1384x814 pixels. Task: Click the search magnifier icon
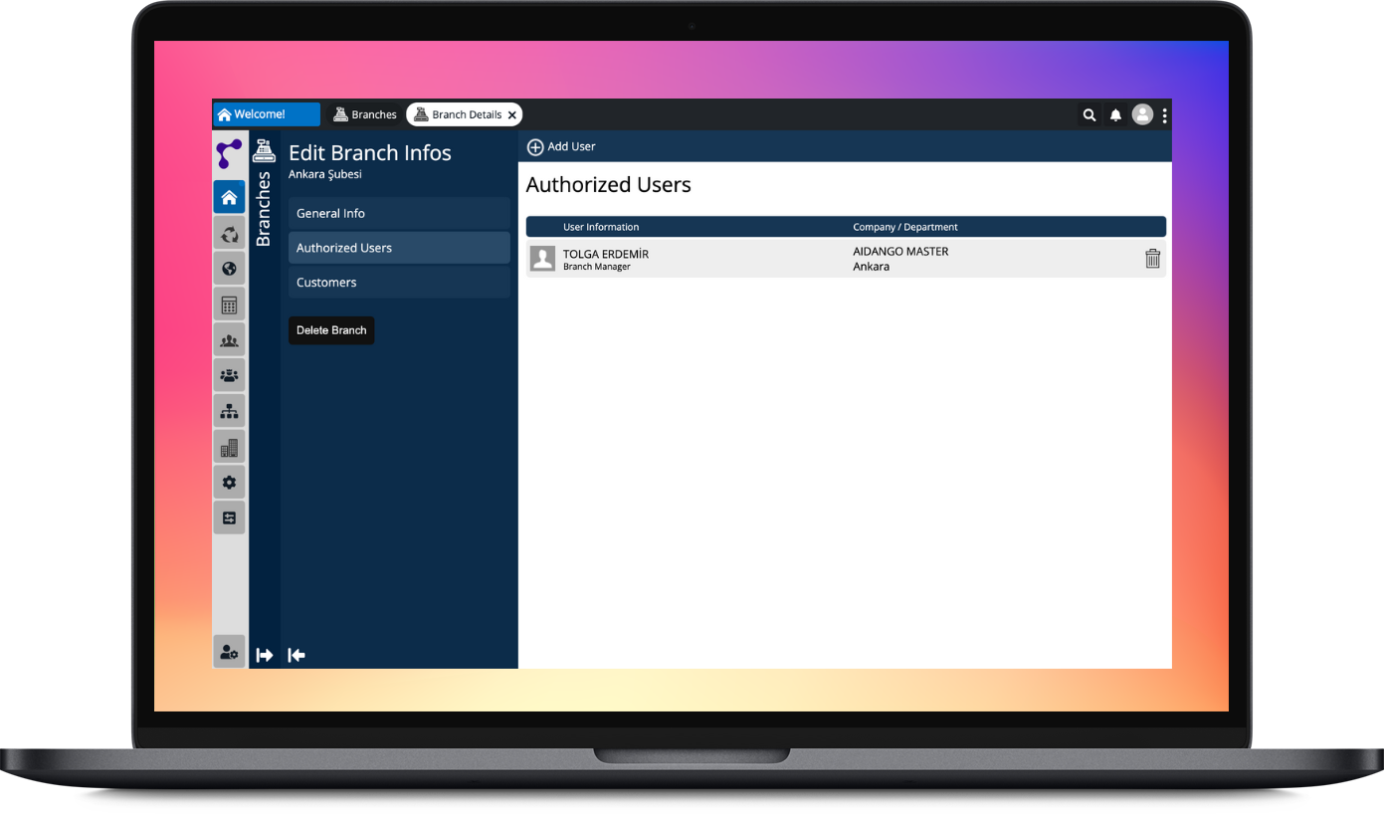click(1089, 115)
